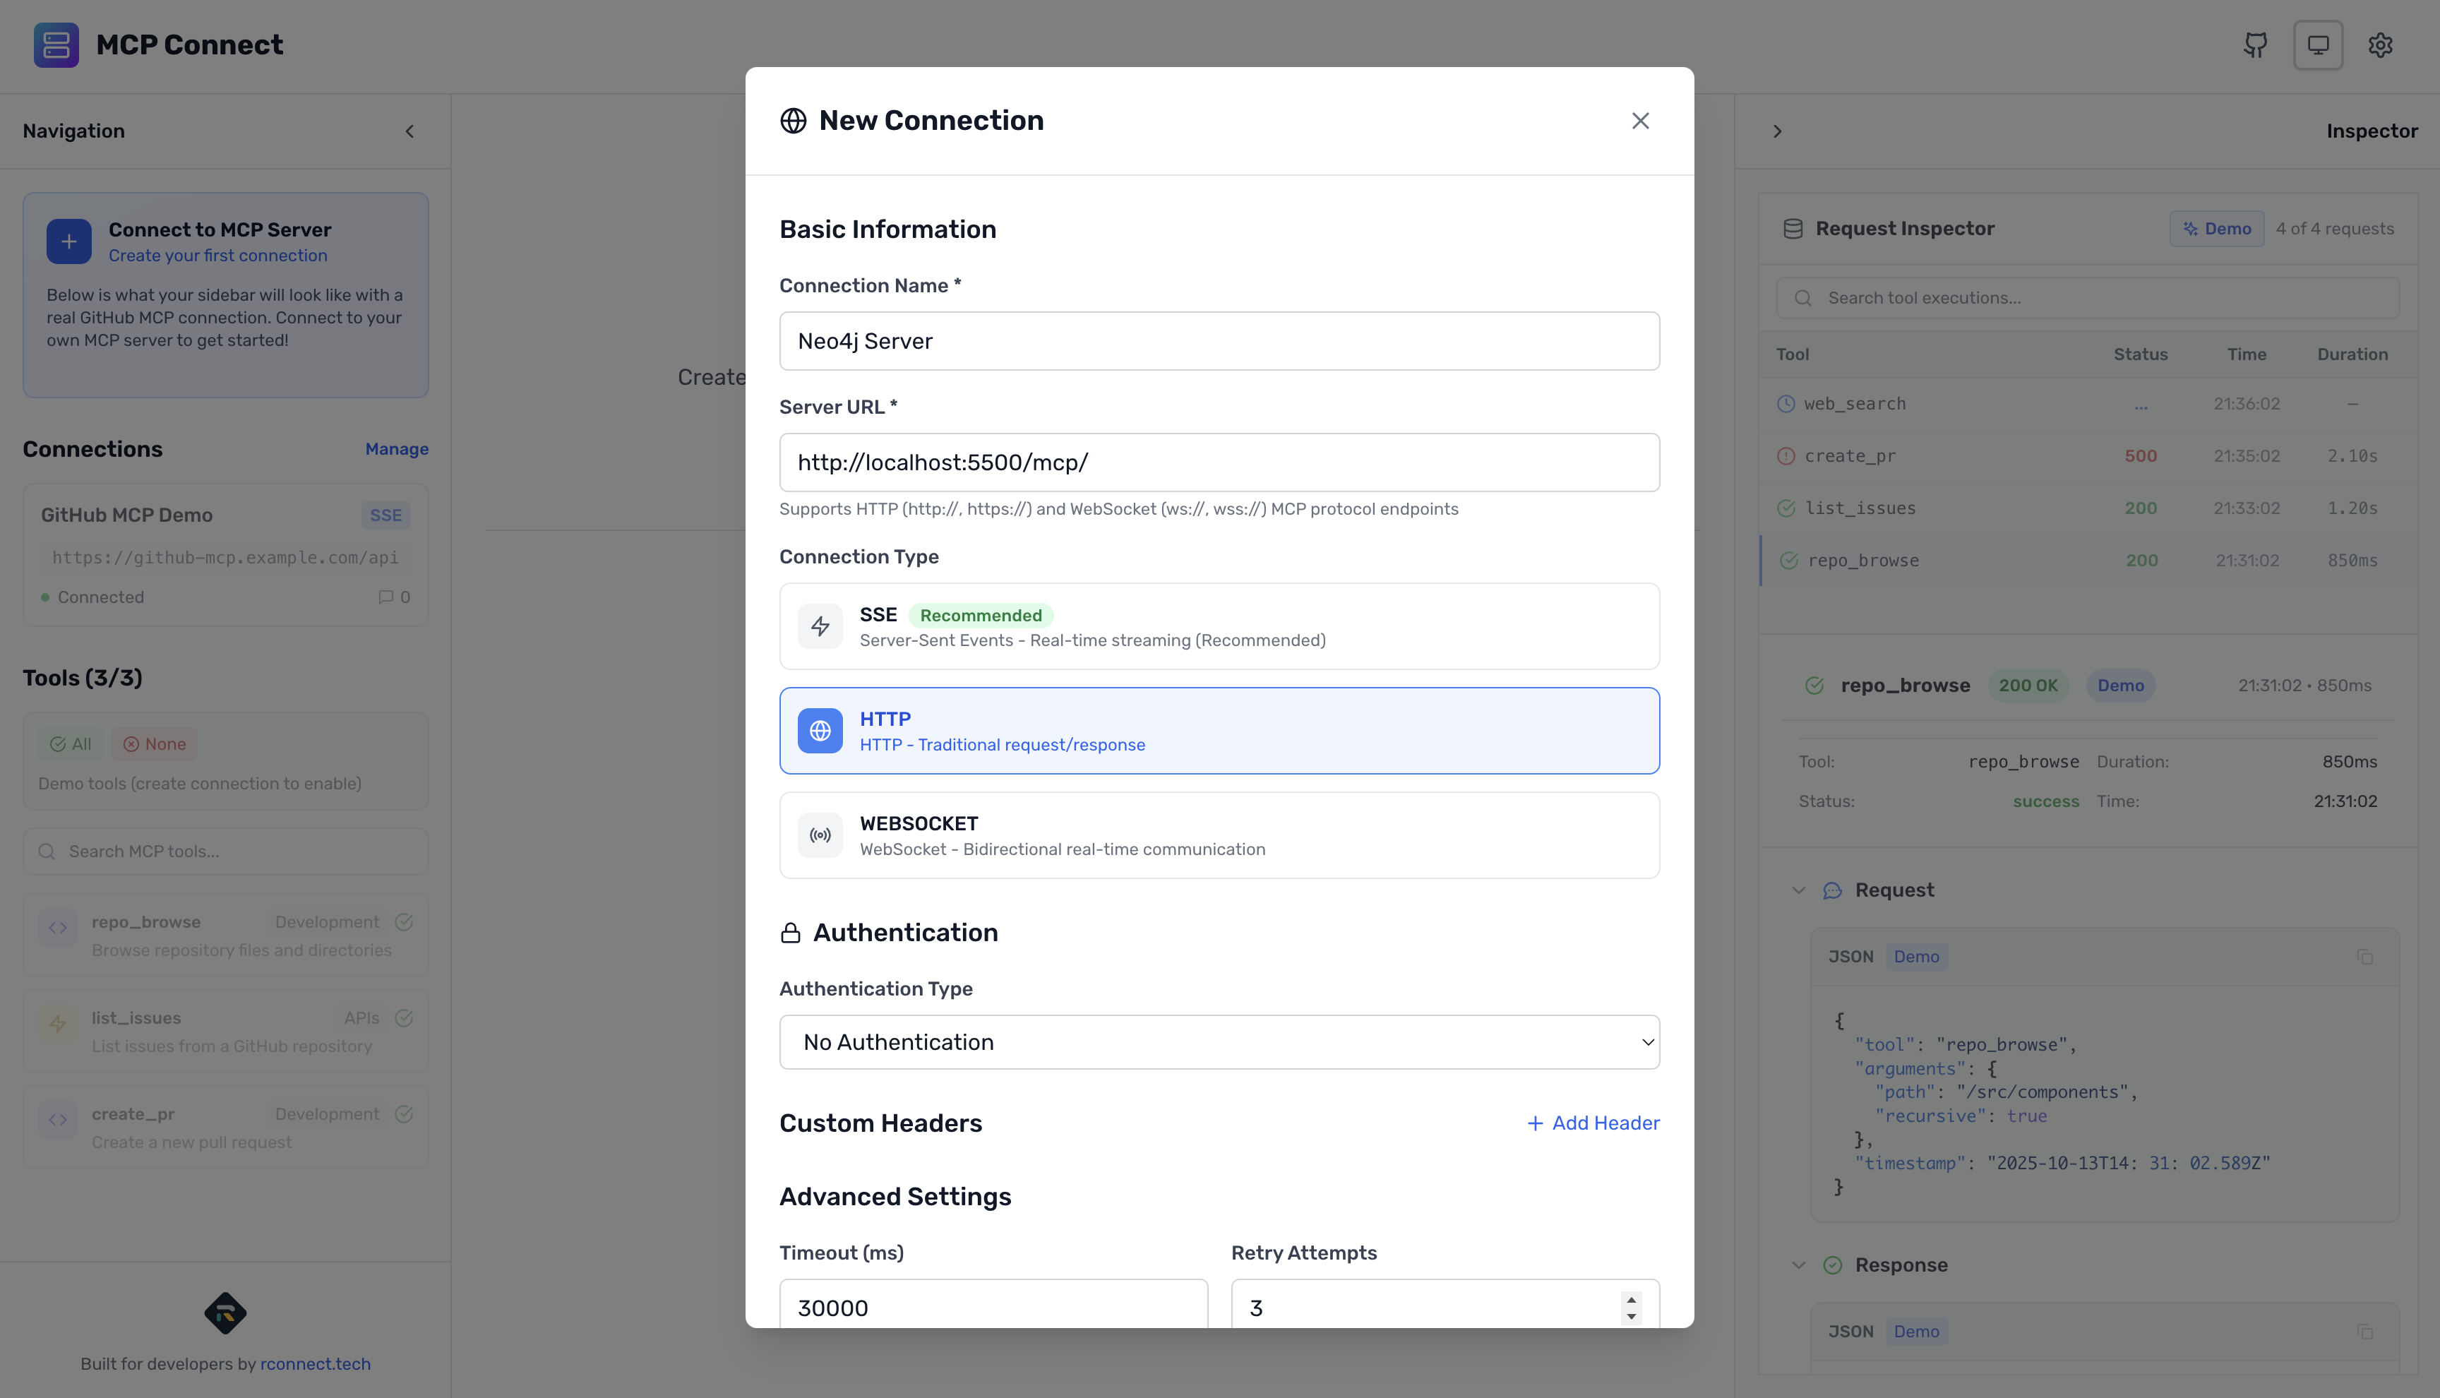Click the comment count icon on GitHub MCP Demo
The width and height of the screenshot is (2440, 1398).
point(386,597)
